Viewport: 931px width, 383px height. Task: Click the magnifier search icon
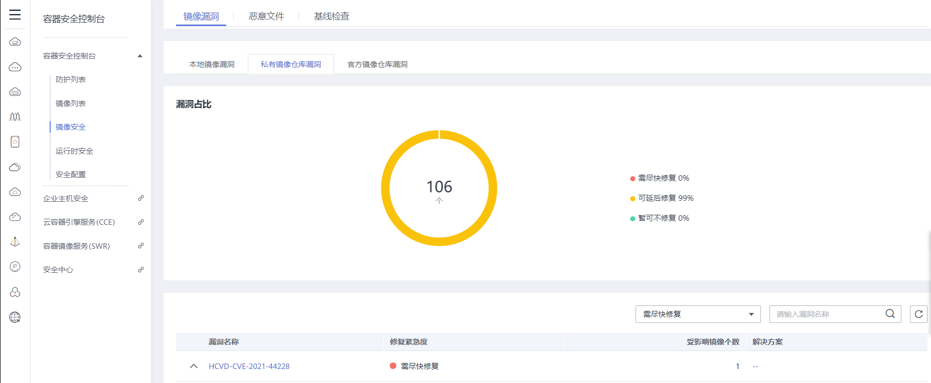(x=890, y=314)
